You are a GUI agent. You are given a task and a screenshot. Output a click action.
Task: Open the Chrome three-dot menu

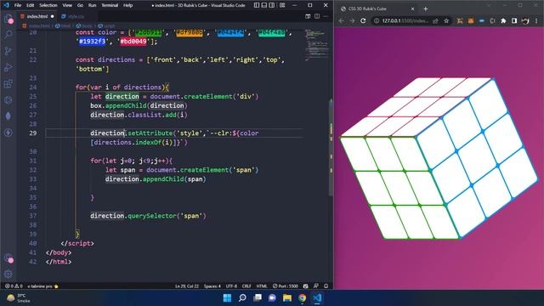536,20
